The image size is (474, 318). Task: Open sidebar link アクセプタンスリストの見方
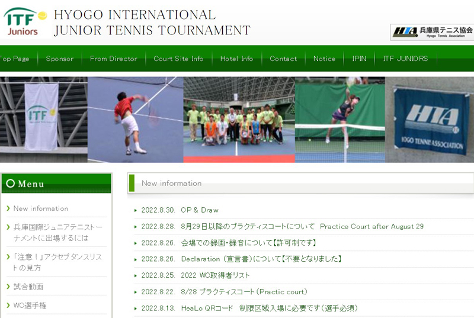[x=57, y=262]
